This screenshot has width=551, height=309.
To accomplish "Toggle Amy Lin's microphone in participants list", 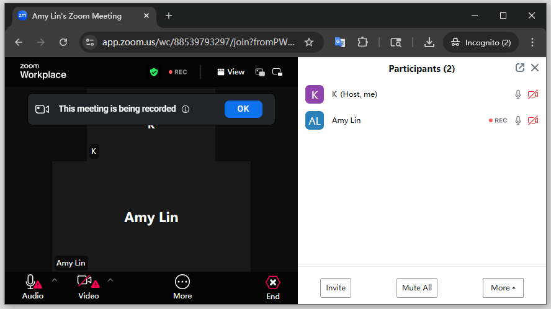I will coord(518,120).
